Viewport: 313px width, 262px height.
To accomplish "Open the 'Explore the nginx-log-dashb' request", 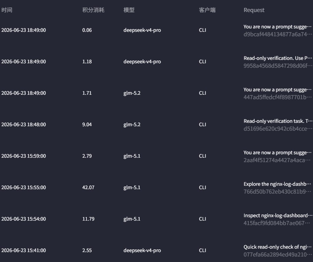I will click(277, 184).
